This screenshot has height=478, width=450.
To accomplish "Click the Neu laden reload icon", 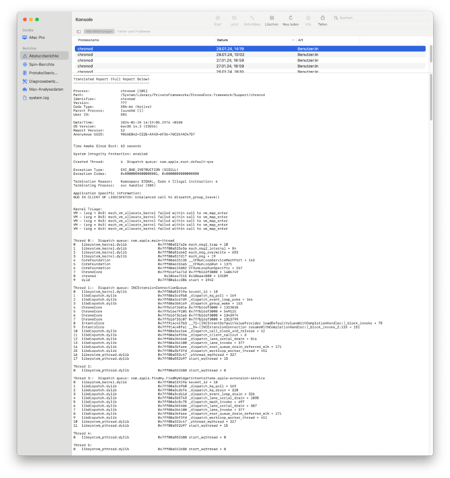I will (291, 18).
